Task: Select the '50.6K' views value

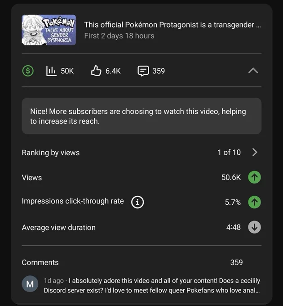Action: pyautogui.click(x=231, y=177)
